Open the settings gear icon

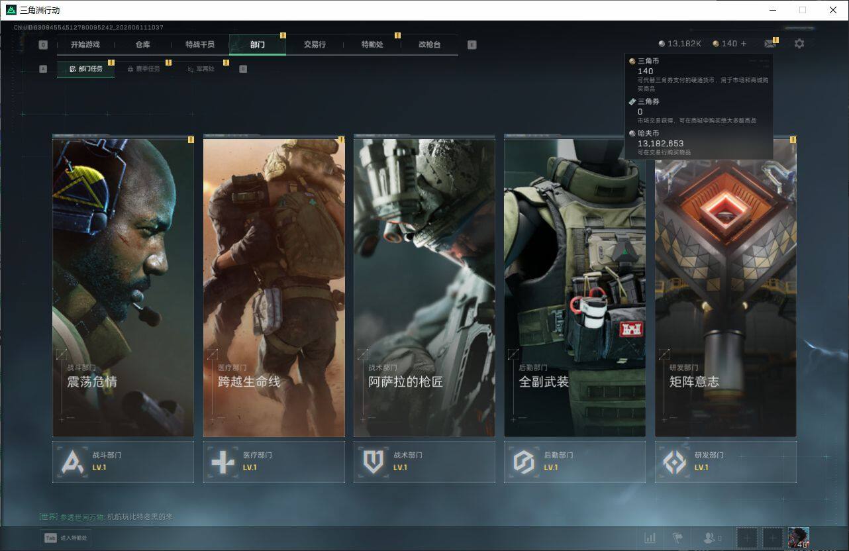click(799, 44)
